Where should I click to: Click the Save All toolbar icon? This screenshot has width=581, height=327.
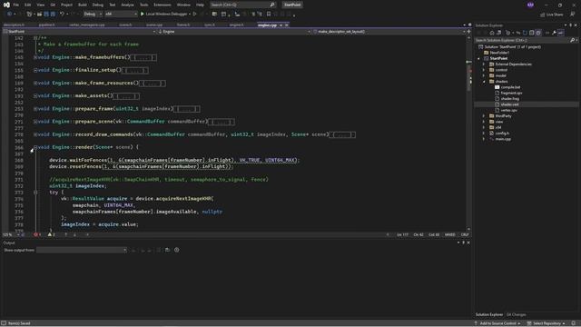coord(53,15)
